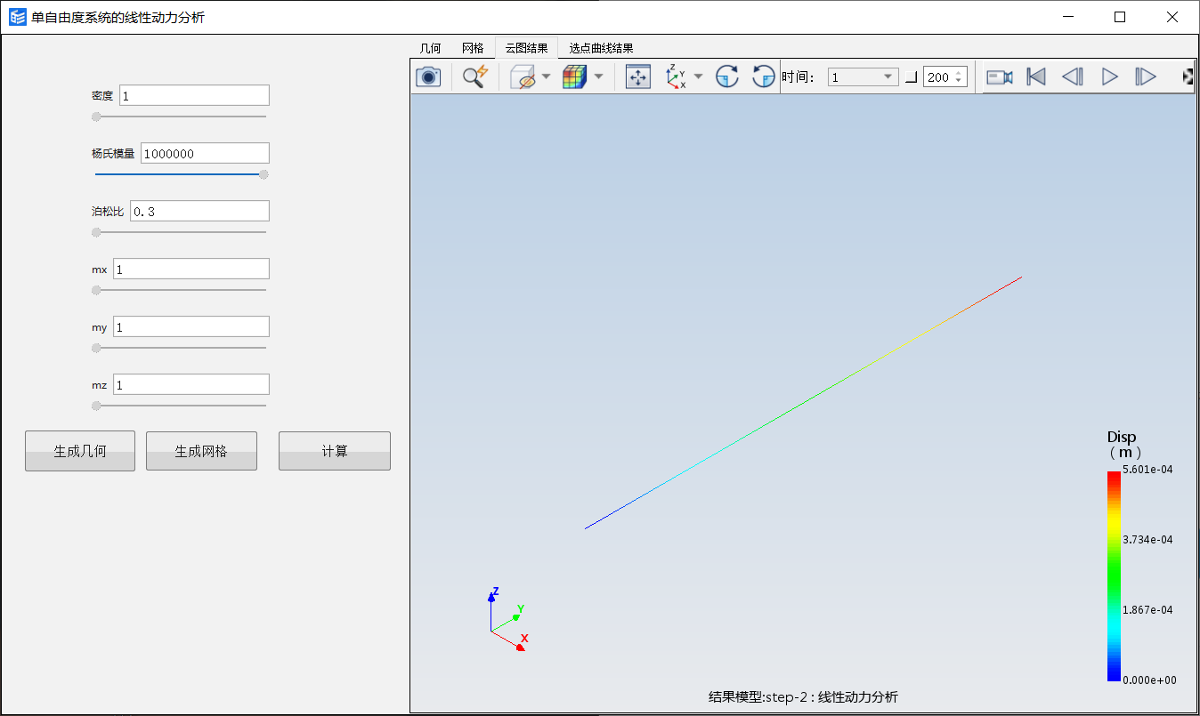The height and width of the screenshot is (716, 1200).
Task: Click the video camera record icon
Action: pyautogui.click(x=1000, y=77)
